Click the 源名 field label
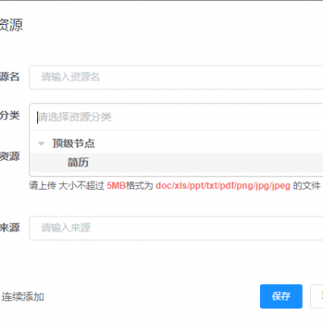 [10, 77]
